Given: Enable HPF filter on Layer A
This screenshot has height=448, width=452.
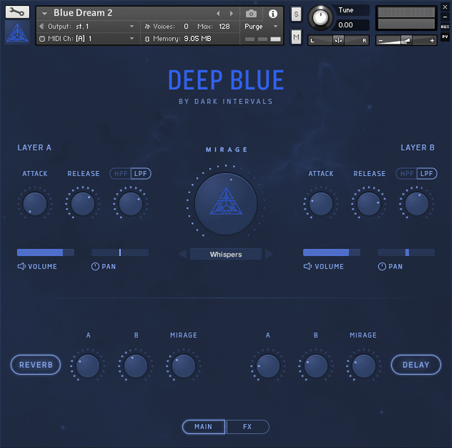Looking at the screenshot, I should pos(120,174).
